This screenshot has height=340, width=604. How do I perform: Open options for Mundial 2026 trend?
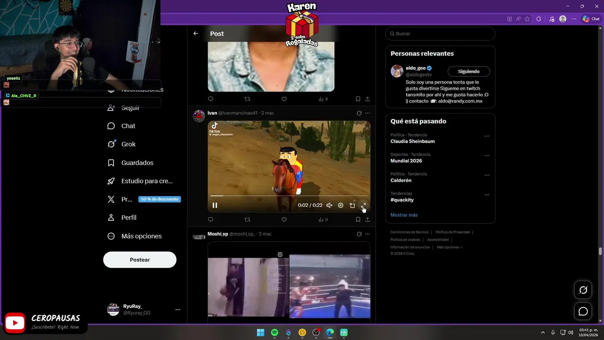487,156
